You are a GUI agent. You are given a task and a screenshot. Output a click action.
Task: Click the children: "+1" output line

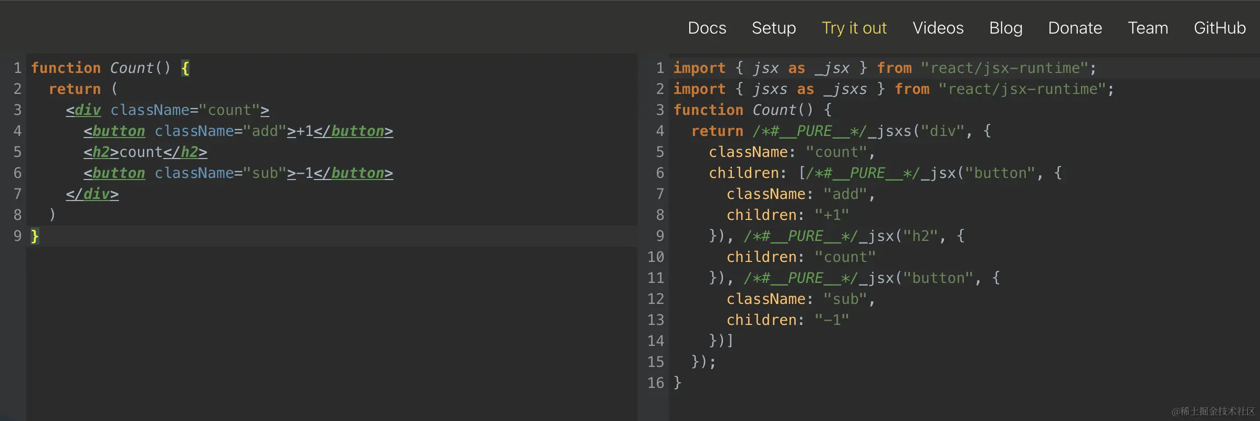(788, 215)
